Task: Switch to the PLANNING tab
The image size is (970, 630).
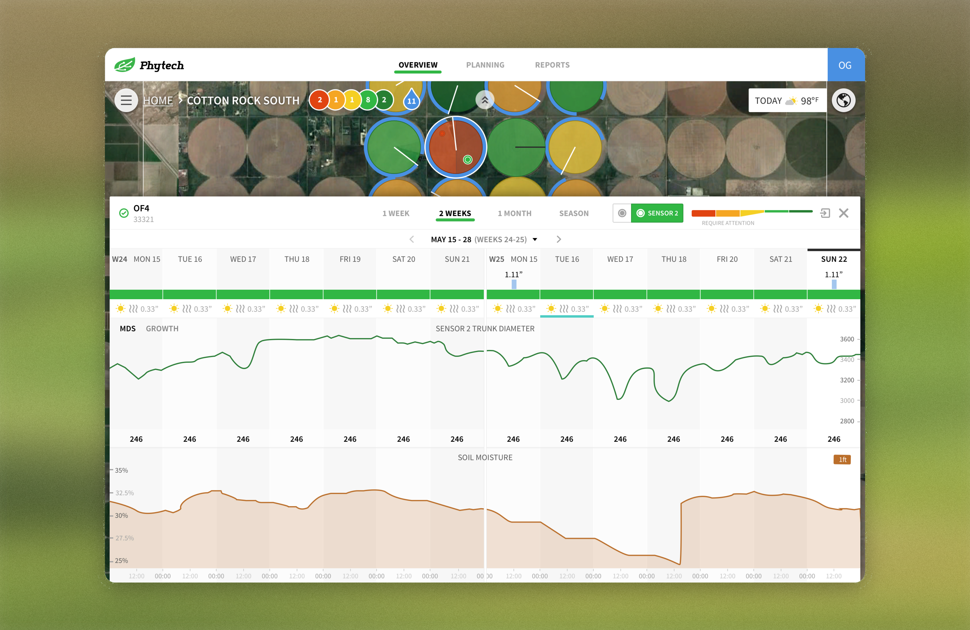Action: tap(485, 65)
